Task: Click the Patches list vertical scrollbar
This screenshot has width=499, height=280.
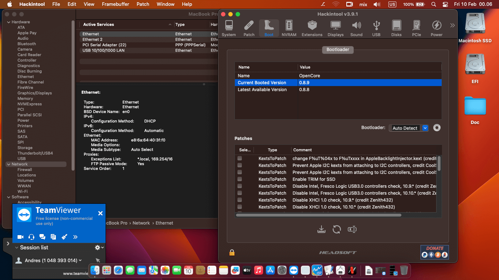Action: (x=439, y=163)
